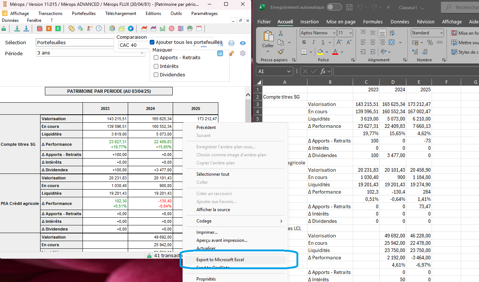This screenshot has height=282, width=479.
Task: Check the Dividendes masquer checkbox
Action: (x=156, y=75)
